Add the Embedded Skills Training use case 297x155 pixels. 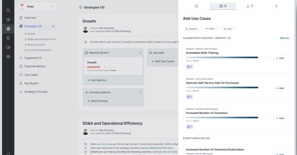280,58
